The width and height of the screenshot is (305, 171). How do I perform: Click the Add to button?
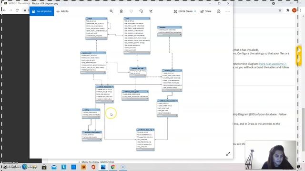(x=62, y=11)
